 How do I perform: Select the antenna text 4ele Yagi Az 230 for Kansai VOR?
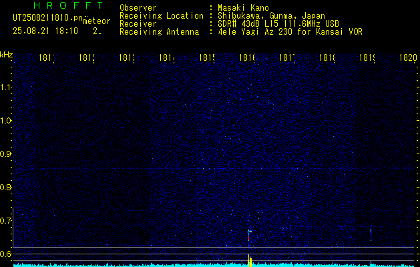290,32
